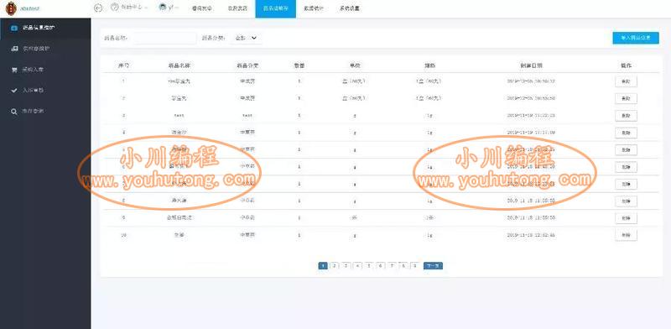Image resolution: width=671 pixels, height=329 pixels.
Task: Open sidebar 入库审核 with the checkmark icon
Action: 45,91
